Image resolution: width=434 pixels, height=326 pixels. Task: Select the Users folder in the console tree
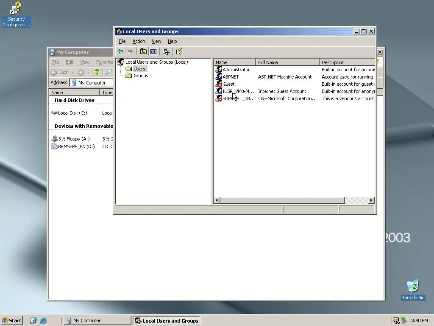139,69
